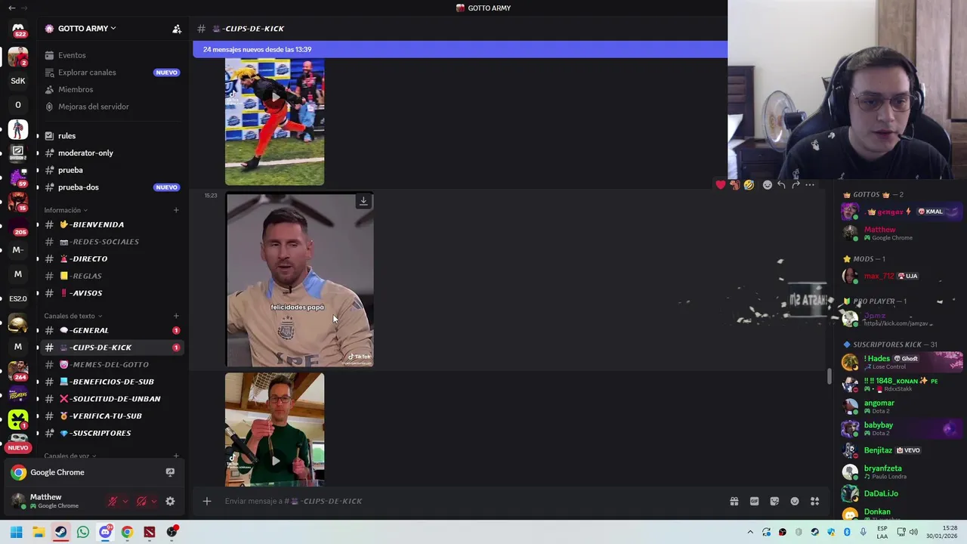
Task: Download the Messi clip video
Action: point(363,201)
